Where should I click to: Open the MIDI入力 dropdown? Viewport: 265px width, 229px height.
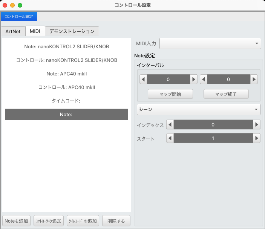tap(210, 43)
